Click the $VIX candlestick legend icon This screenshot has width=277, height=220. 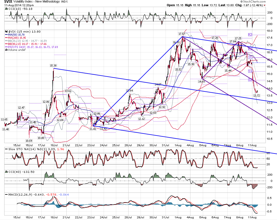[x=6, y=32]
